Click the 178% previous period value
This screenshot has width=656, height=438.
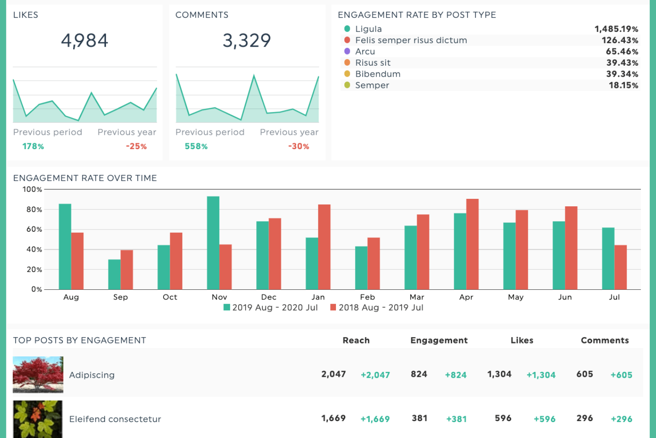click(x=33, y=146)
